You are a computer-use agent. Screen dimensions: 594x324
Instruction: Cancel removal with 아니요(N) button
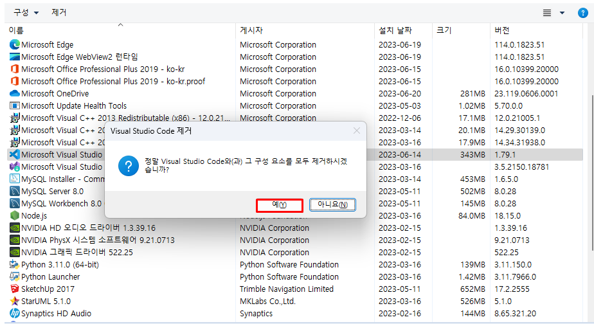(x=332, y=204)
